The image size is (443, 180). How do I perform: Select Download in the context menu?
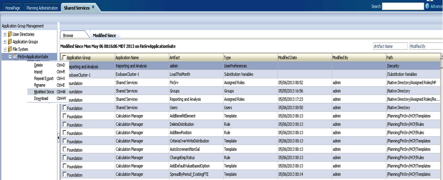pos(41,98)
